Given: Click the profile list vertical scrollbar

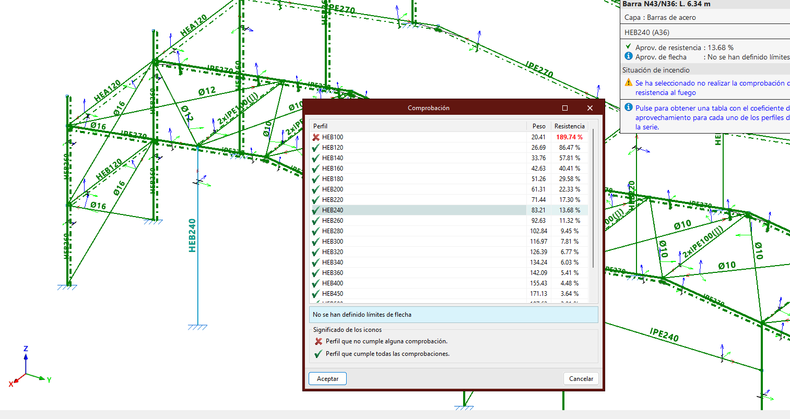Looking at the screenshot, I should click(593, 198).
